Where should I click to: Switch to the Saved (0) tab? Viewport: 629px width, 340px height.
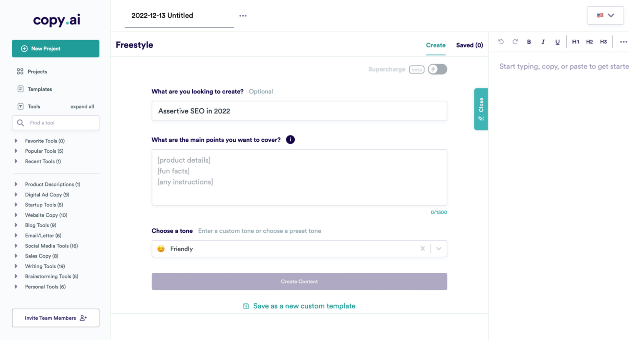469,45
